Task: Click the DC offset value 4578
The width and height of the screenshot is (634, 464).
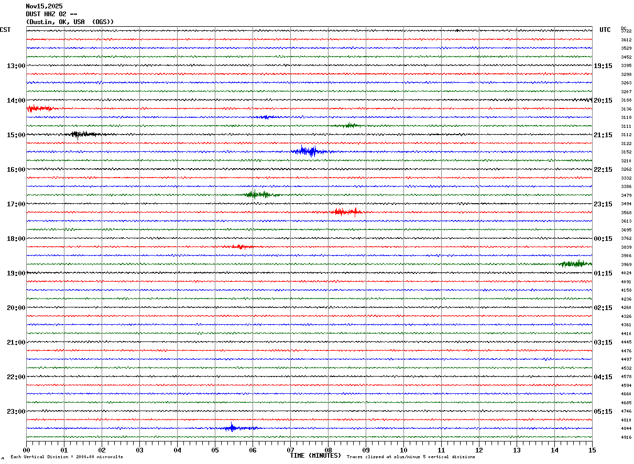Action: point(626,377)
